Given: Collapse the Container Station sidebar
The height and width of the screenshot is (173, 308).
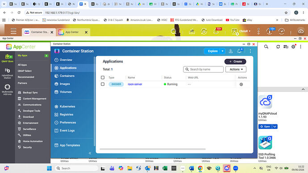Looking at the screenshot, I should tap(90, 153).
